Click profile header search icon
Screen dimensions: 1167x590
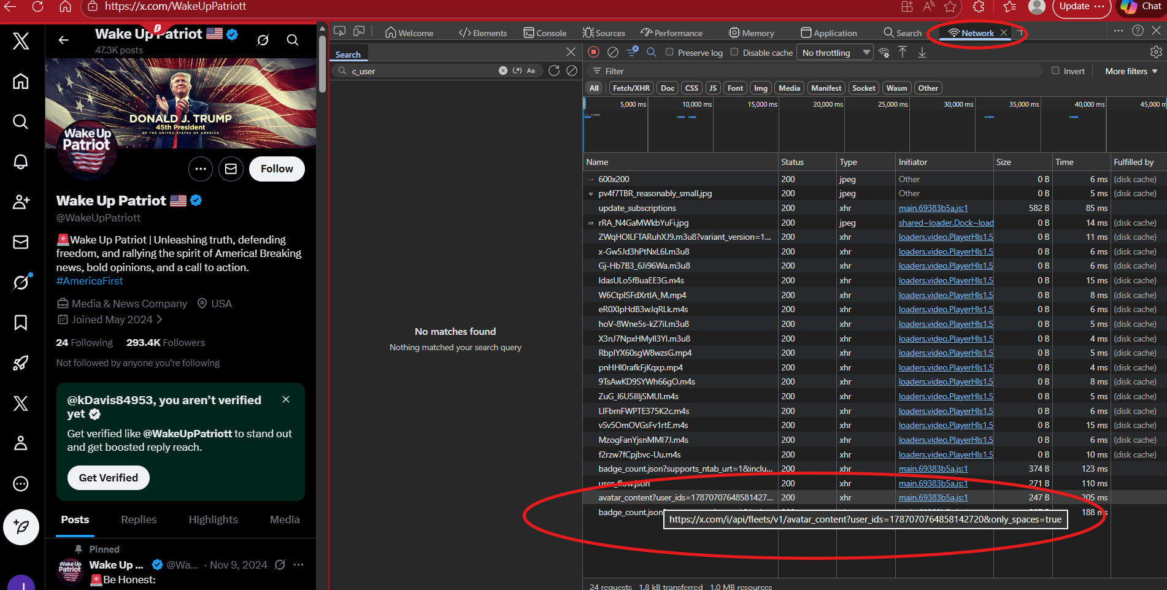point(293,40)
